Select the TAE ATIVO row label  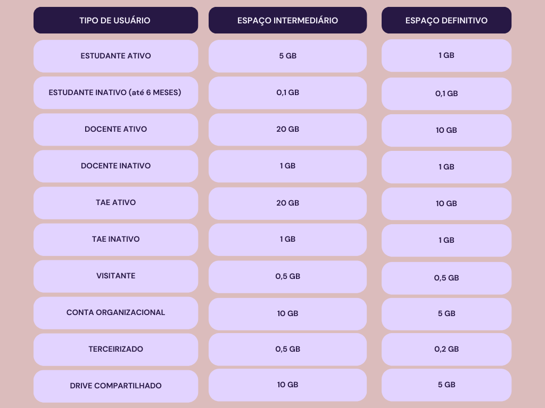click(x=115, y=202)
